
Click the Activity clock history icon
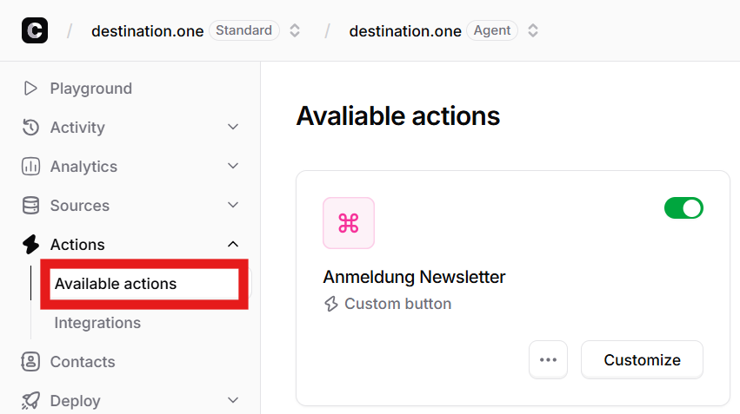click(30, 128)
